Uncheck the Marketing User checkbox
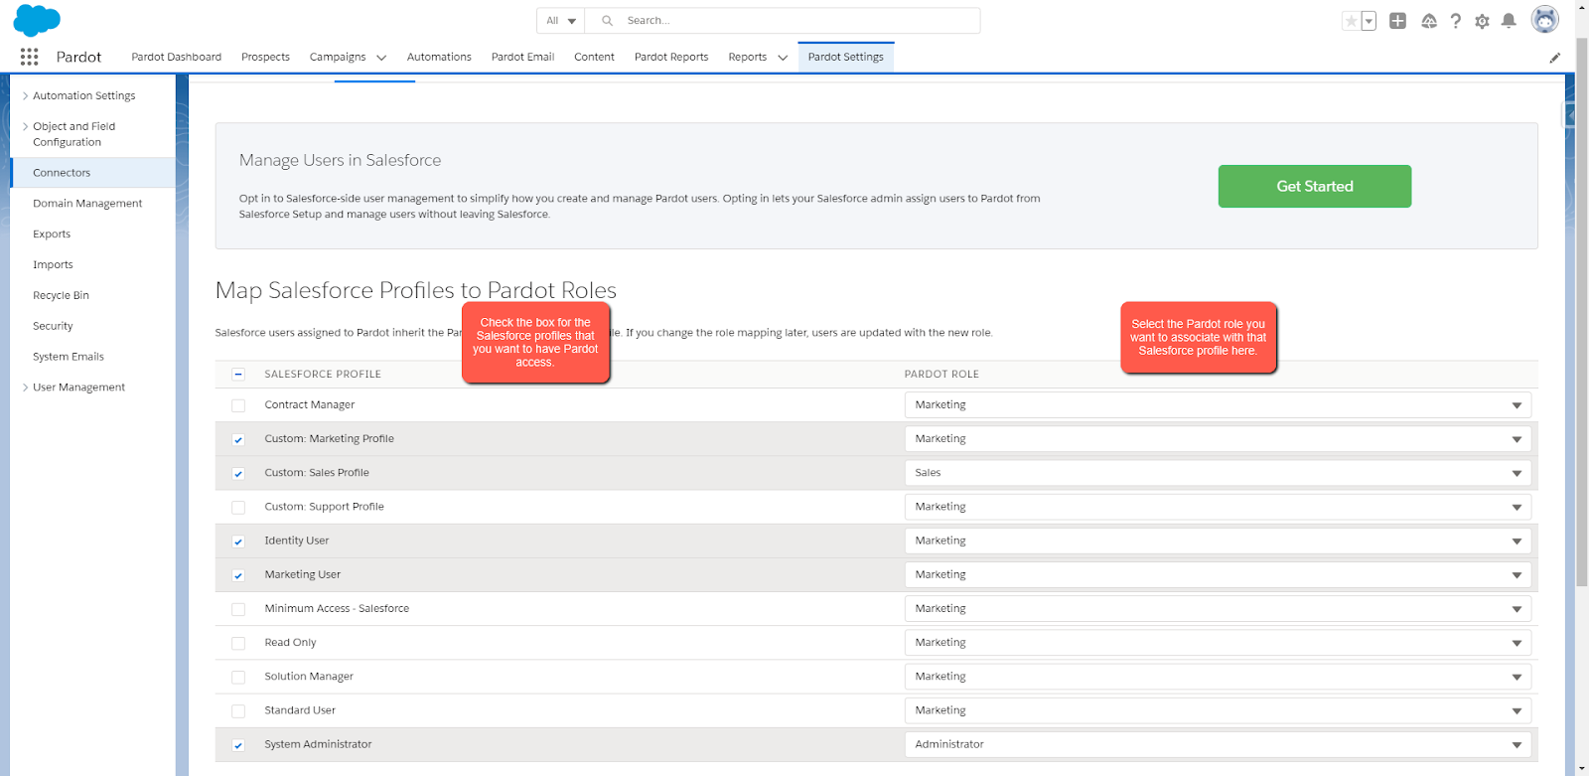Image resolution: width=1589 pixels, height=776 pixels. 238,575
